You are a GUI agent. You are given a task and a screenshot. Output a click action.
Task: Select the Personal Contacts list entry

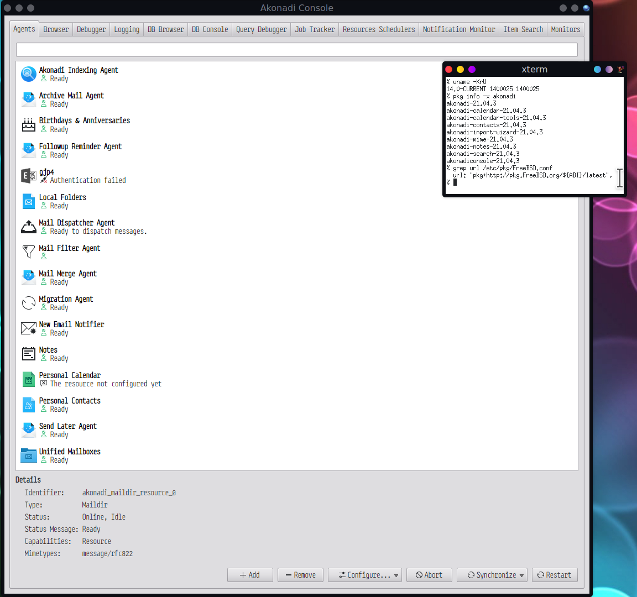coord(70,405)
